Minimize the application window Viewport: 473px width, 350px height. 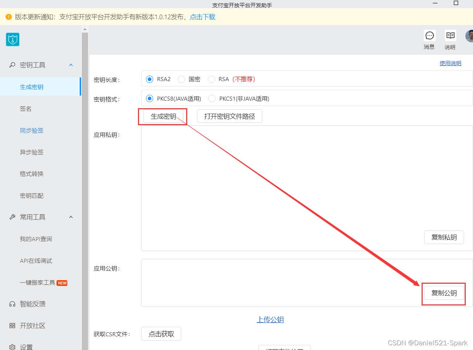click(435, 3)
